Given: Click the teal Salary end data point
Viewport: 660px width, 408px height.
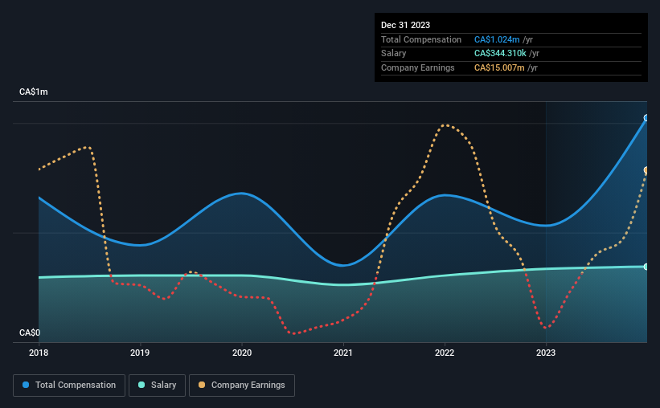Looking at the screenshot, I should tap(646, 267).
